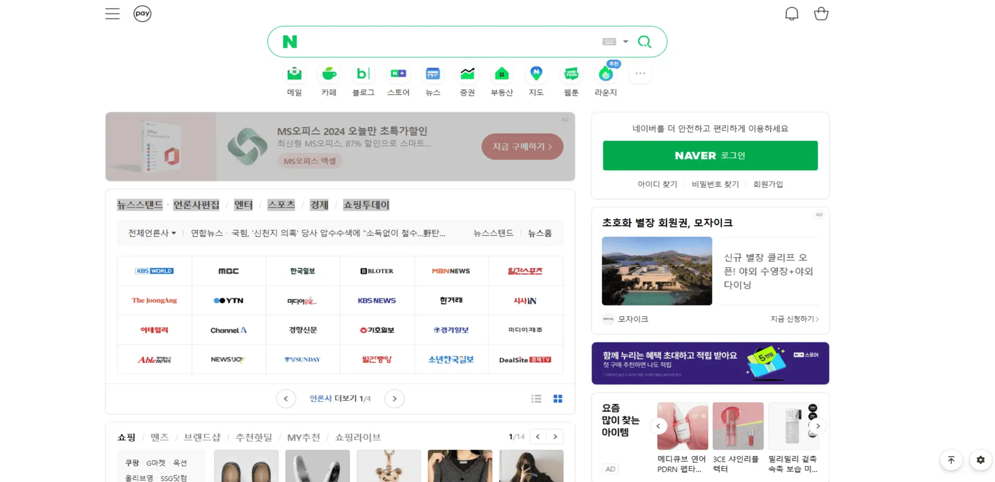This screenshot has height=482, width=995.
Task: Click MS오피스 엑셀 tag
Action: coord(309,161)
